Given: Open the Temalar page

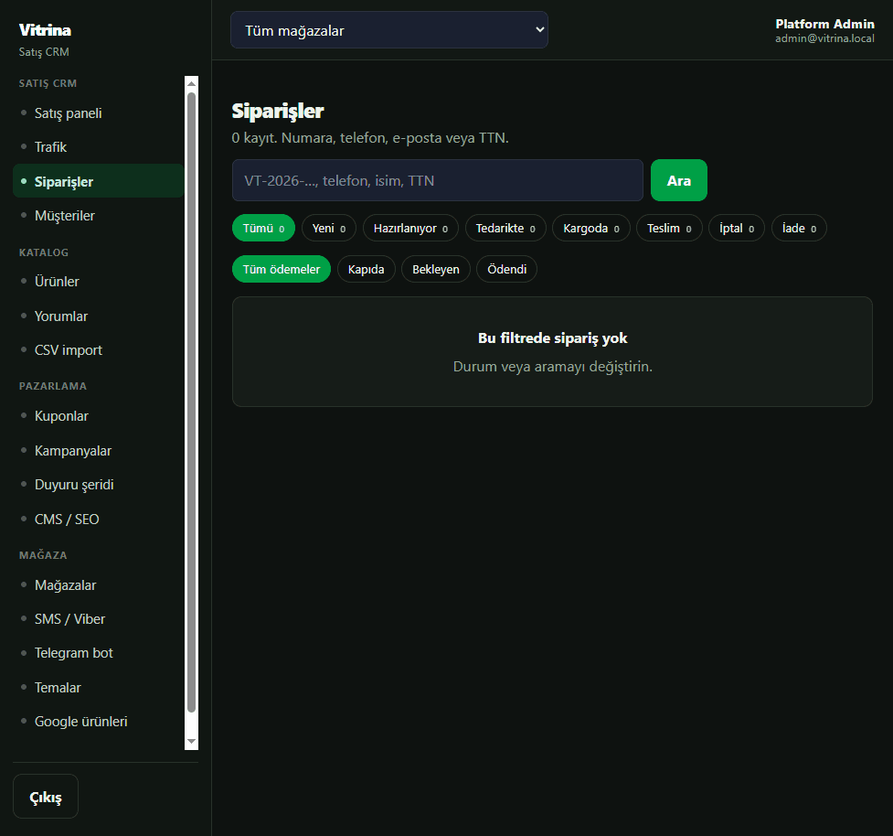Looking at the screenshot, I should pos(98,688).
